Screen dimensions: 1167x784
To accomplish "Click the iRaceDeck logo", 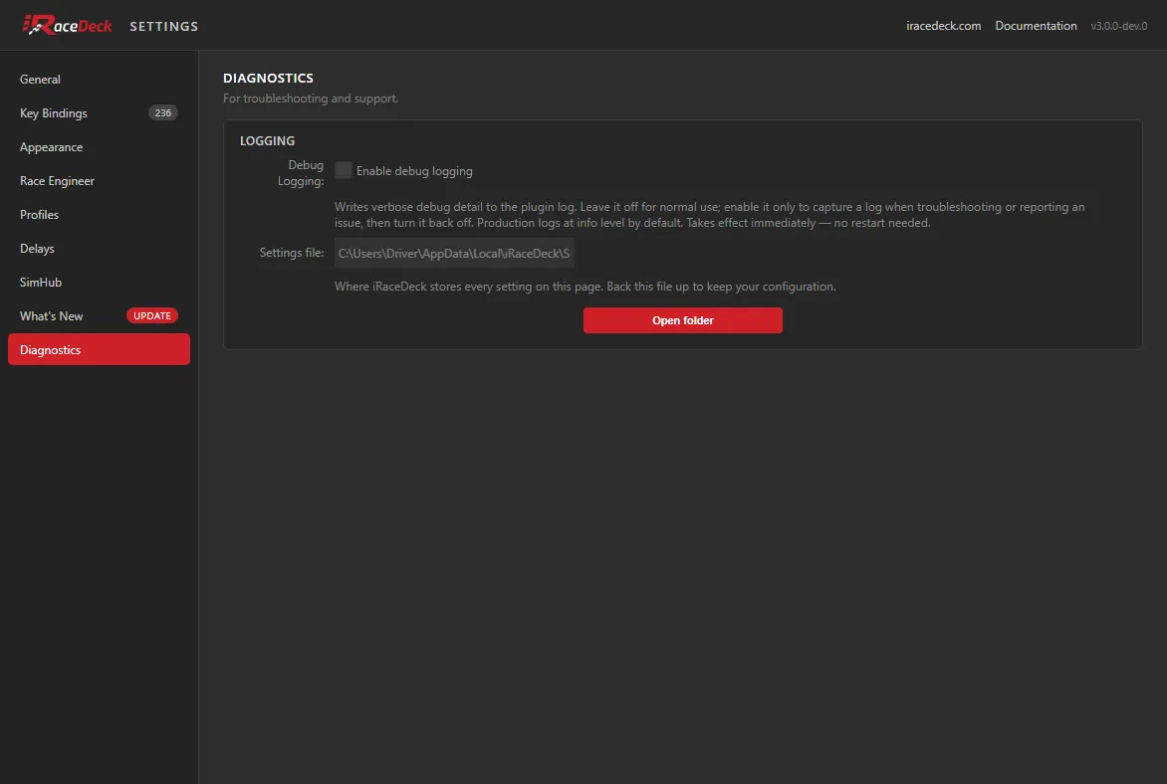I will point(67,25).
